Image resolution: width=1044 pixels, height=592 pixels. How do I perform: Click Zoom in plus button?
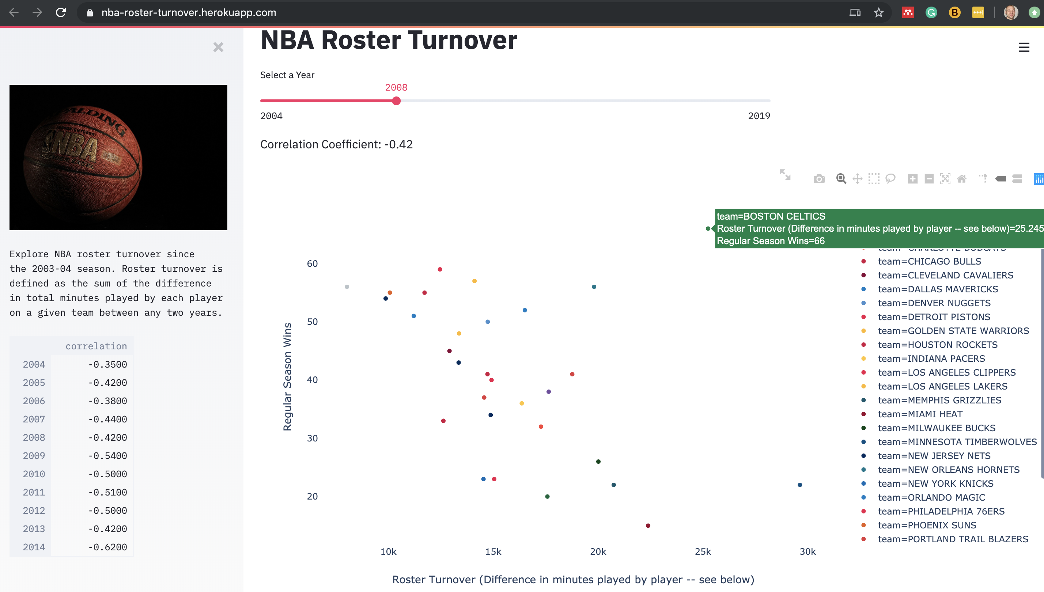point(913,179)
